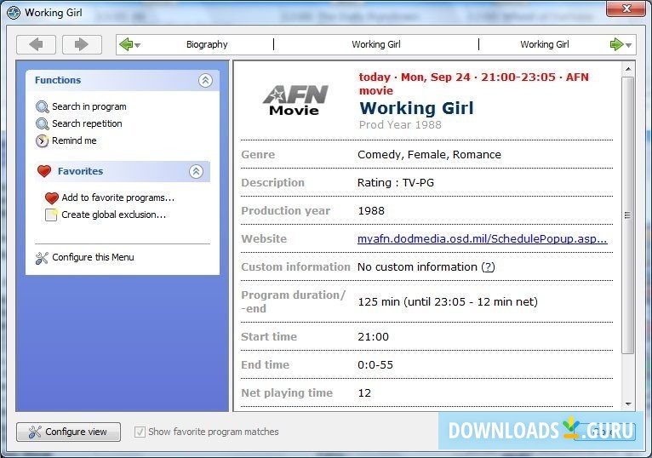Go forward with the gray right arrow button
Viewport: 652px width, 458px height.
(x=82, y=44)
